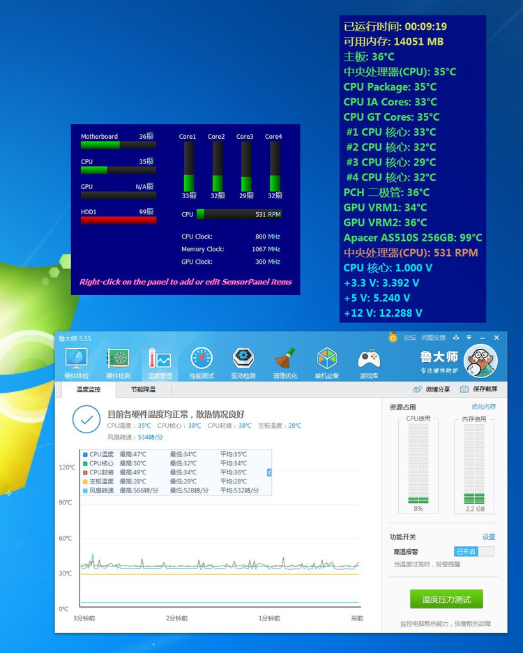Toggle 风扇转速 legend color box

coord(85,490)
